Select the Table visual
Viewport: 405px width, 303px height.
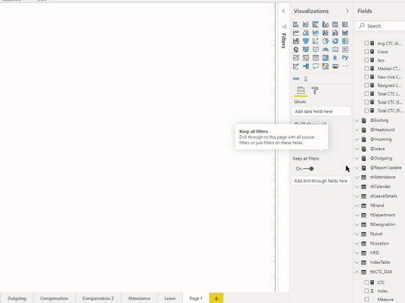(x=315, y=58)
